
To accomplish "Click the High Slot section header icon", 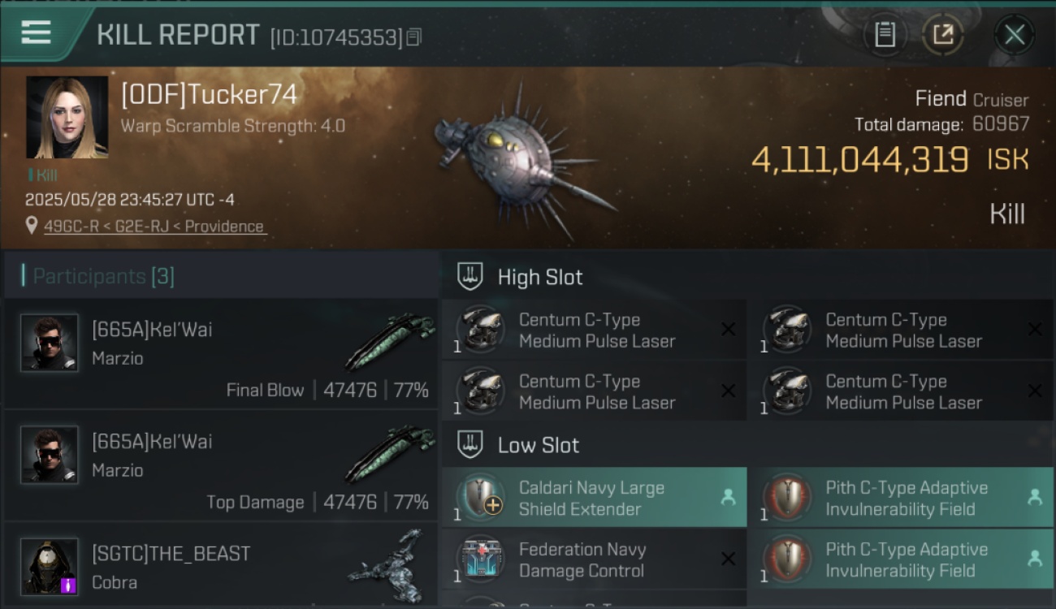I will pos(470,277).
